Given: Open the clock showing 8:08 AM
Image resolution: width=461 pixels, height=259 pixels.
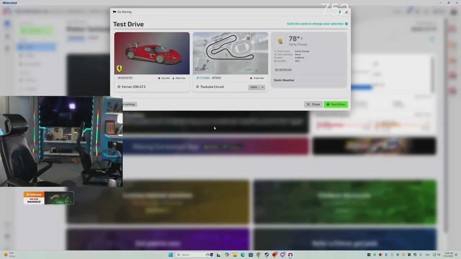Looking at the screenshot, I should click(449, 255).
